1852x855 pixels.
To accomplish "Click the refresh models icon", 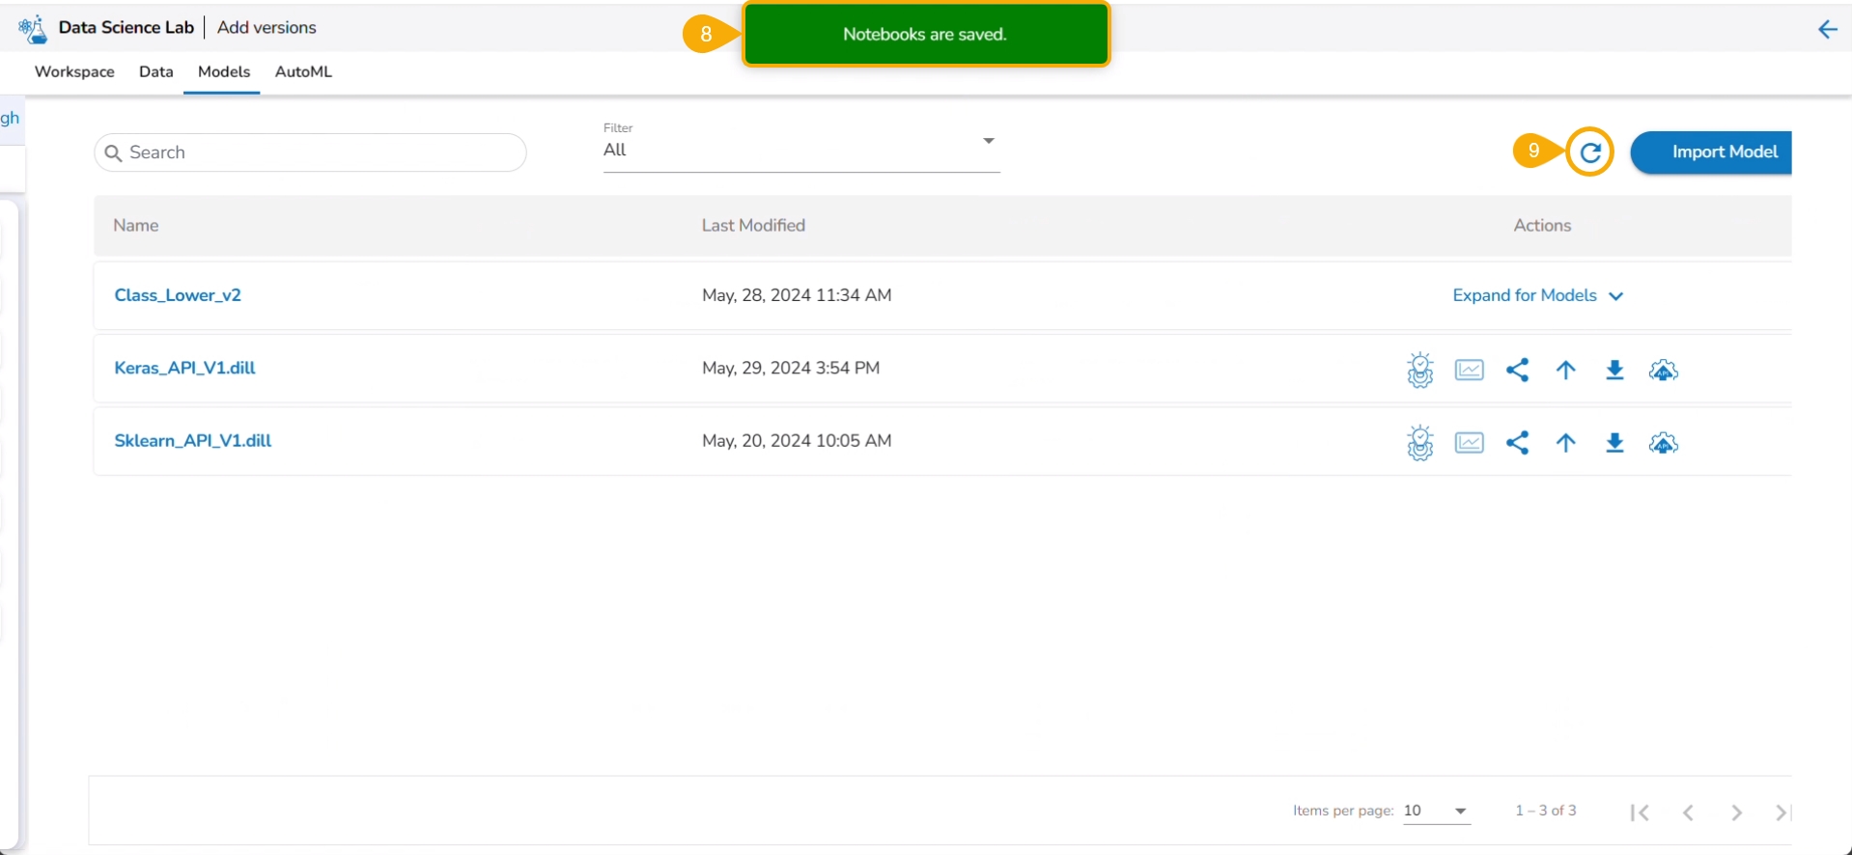I will click(1590, 152).
